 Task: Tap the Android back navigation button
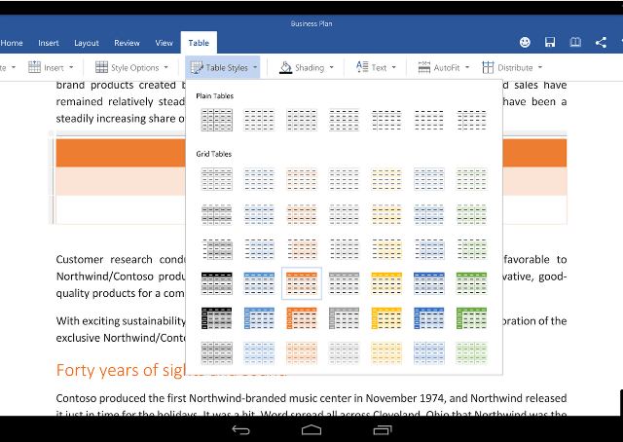coord(240,428)
